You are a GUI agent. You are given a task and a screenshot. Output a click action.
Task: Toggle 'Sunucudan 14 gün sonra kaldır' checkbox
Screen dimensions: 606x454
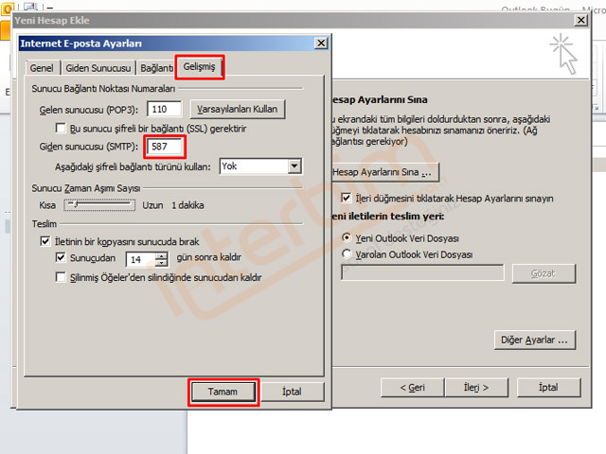[x=62, y=258]
